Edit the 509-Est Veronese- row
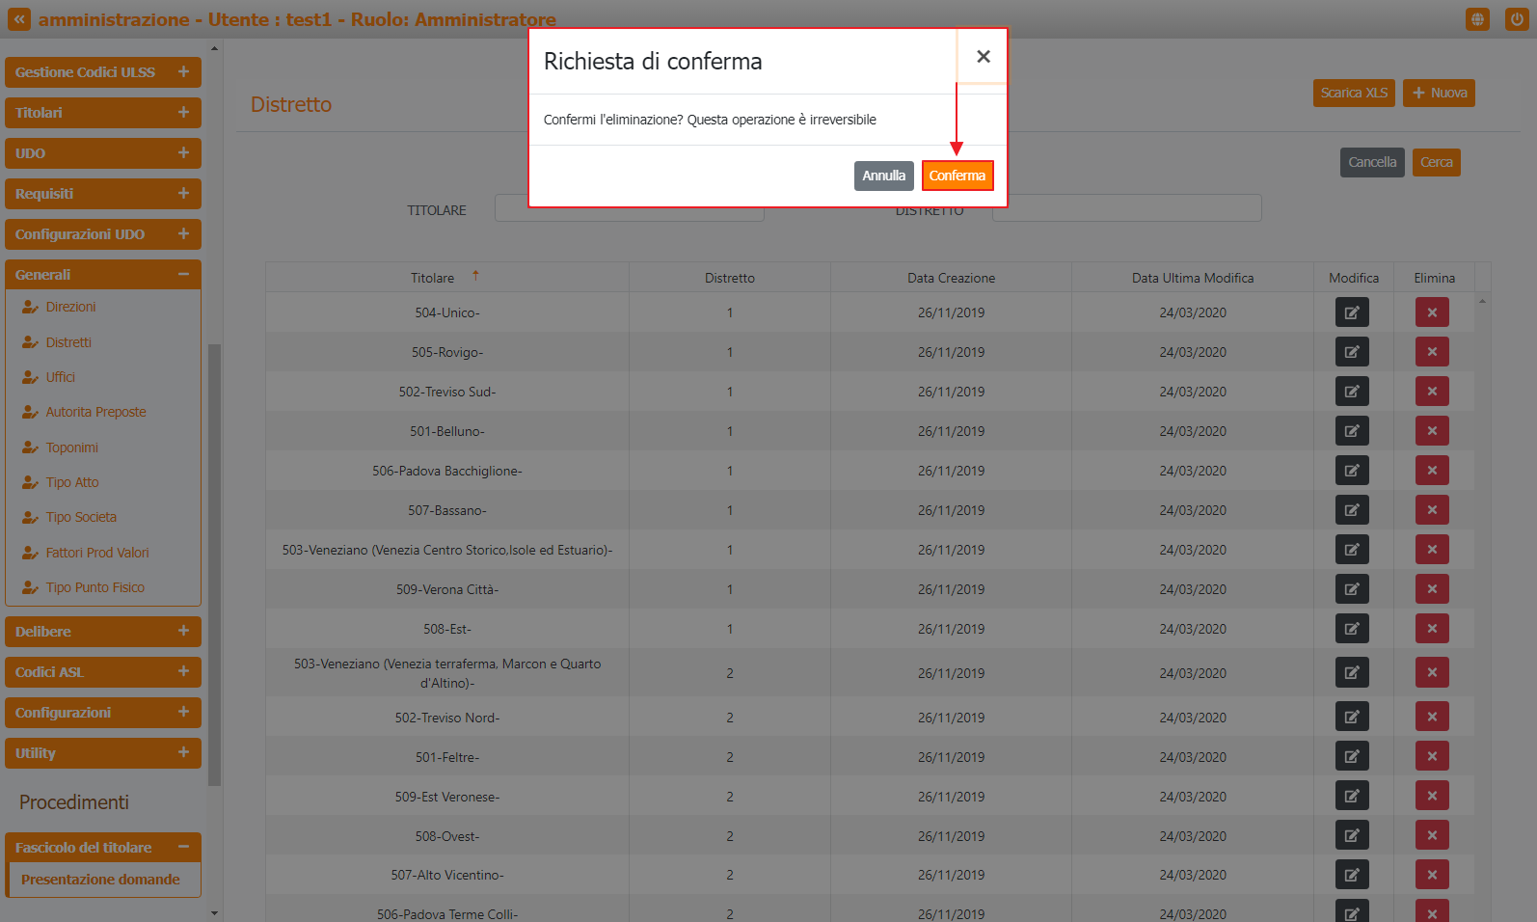The height and width of the screenshot is (922, 1537). coord(1352,796)
